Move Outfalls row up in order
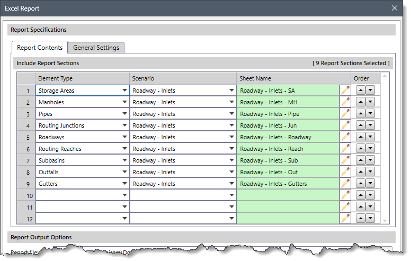Screen dimensions: 411x261 click(361, 172)
